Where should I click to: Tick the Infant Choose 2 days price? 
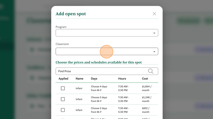63,110
